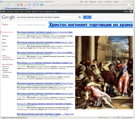
Task: Open result ending with Радио Сво
Action: [x=45, y=114]
